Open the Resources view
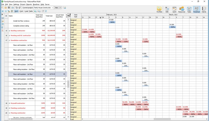 coord(182,9)
